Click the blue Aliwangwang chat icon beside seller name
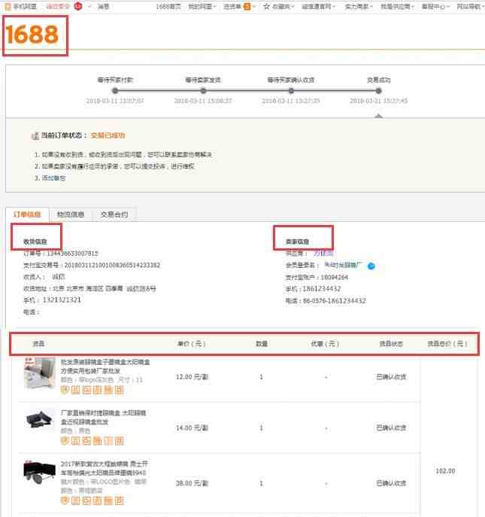This screenshot has width=485, height=517. (x=371, y=266)
